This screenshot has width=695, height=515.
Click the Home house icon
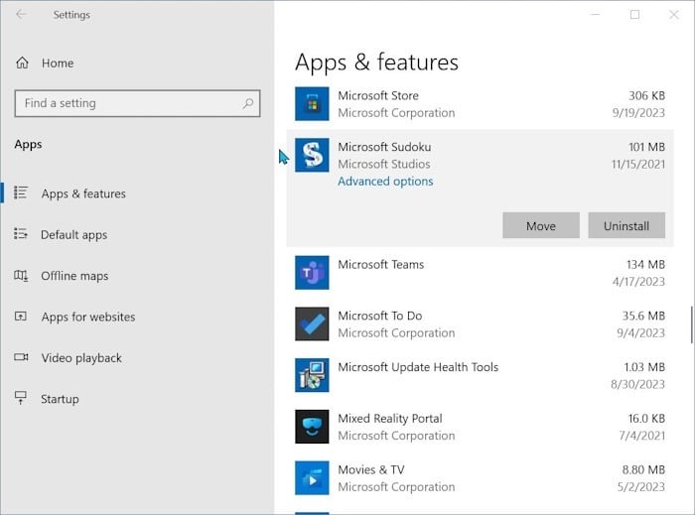22,63
